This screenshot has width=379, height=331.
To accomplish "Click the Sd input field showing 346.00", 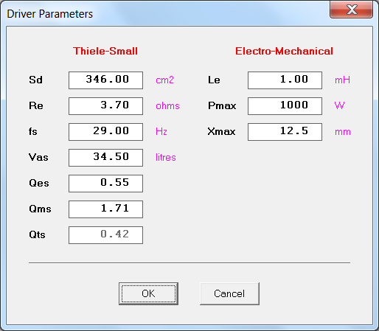I will tap(105, 80).
